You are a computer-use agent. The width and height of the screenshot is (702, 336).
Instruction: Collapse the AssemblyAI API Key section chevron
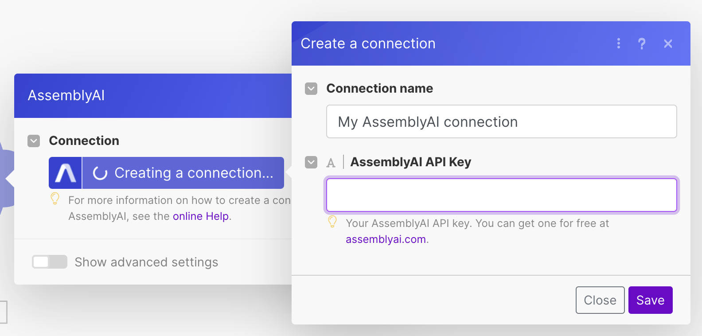(311, 162)
